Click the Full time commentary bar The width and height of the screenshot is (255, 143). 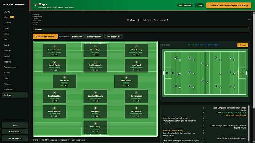click(141, 30)
